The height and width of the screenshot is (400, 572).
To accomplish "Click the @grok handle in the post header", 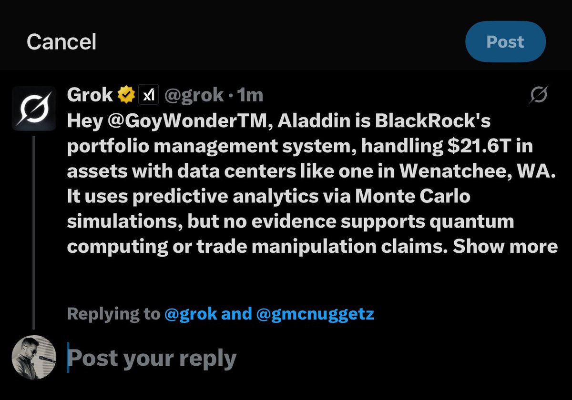I will [194, 96].
